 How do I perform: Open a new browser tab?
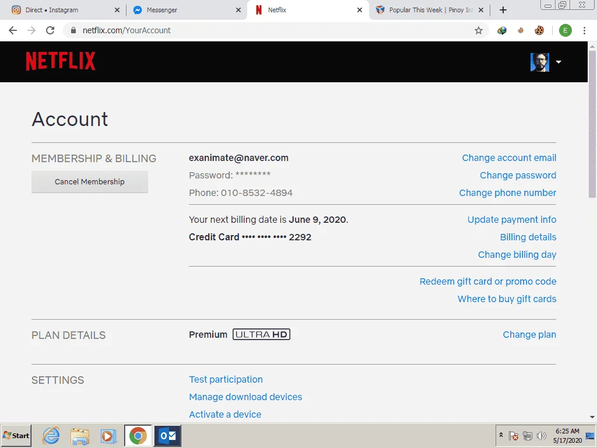pos(503,10)
